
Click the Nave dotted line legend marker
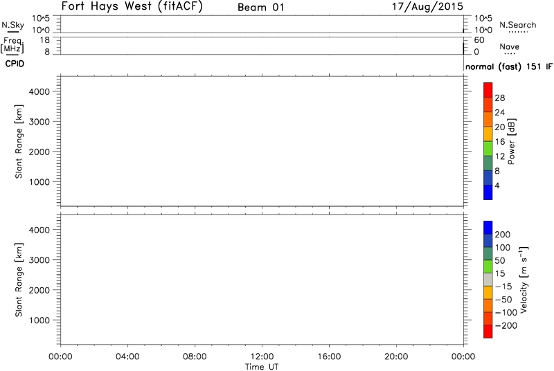[x=510, y=54]
